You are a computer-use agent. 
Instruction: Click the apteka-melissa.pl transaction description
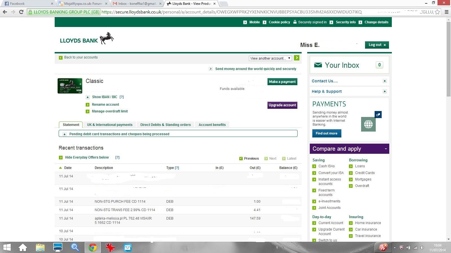coord(123,220)
